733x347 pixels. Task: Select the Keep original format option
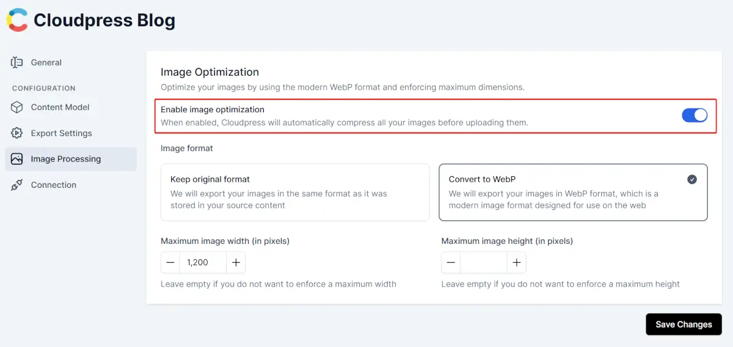[295, 192]
